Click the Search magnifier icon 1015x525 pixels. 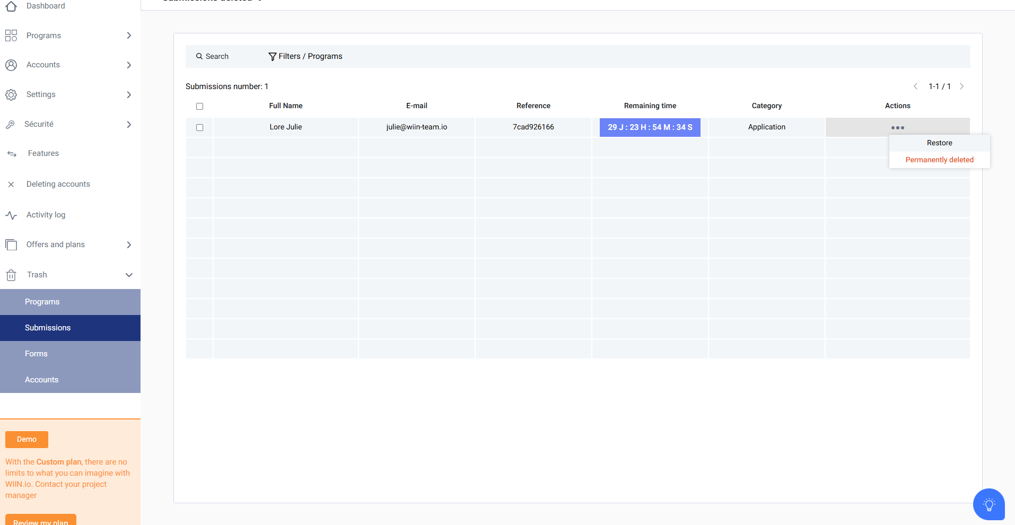pos(199,56)
